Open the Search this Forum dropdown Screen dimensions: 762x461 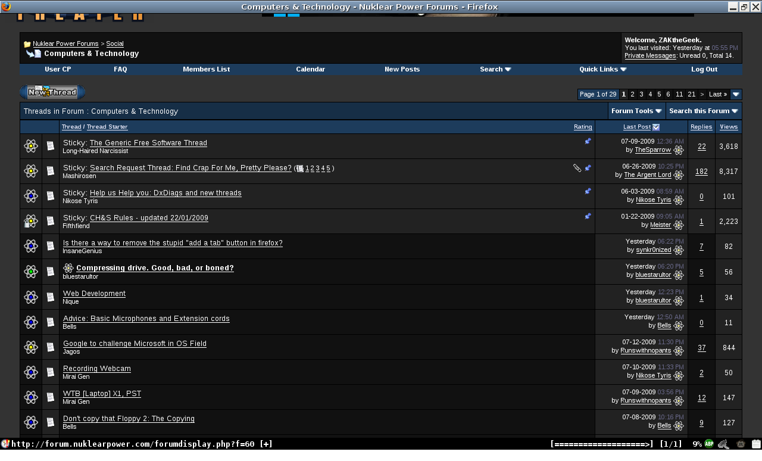pos(704,111)
